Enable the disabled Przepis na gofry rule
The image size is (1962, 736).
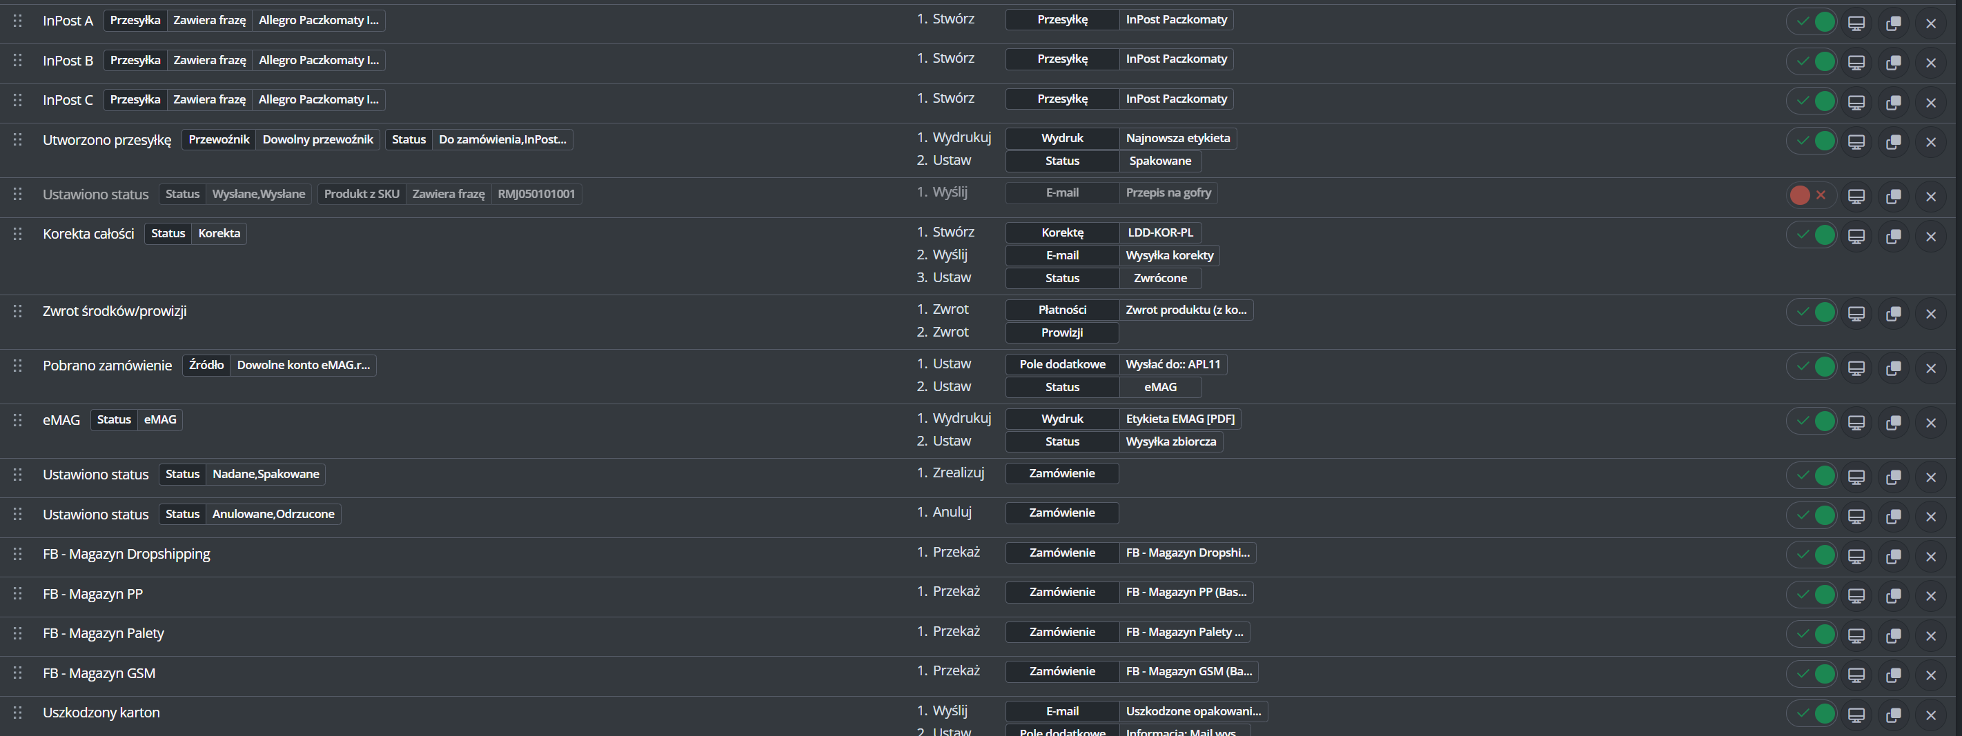[x=1810, y=196]
